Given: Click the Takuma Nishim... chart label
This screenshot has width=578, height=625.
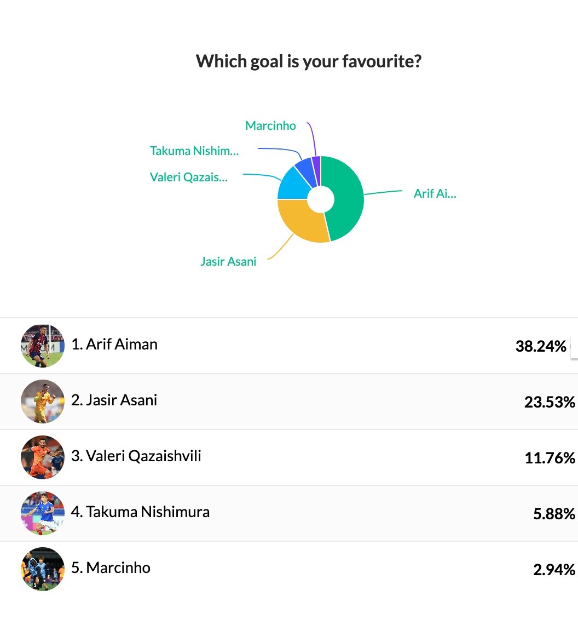Looking at the screenshot, I should pyautogui.click(x=194, y=151).
